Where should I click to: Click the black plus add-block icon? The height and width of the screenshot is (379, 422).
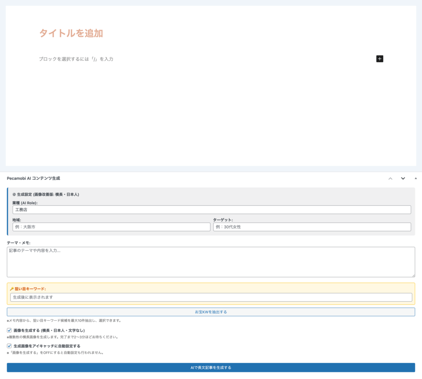tap(380, 59)
